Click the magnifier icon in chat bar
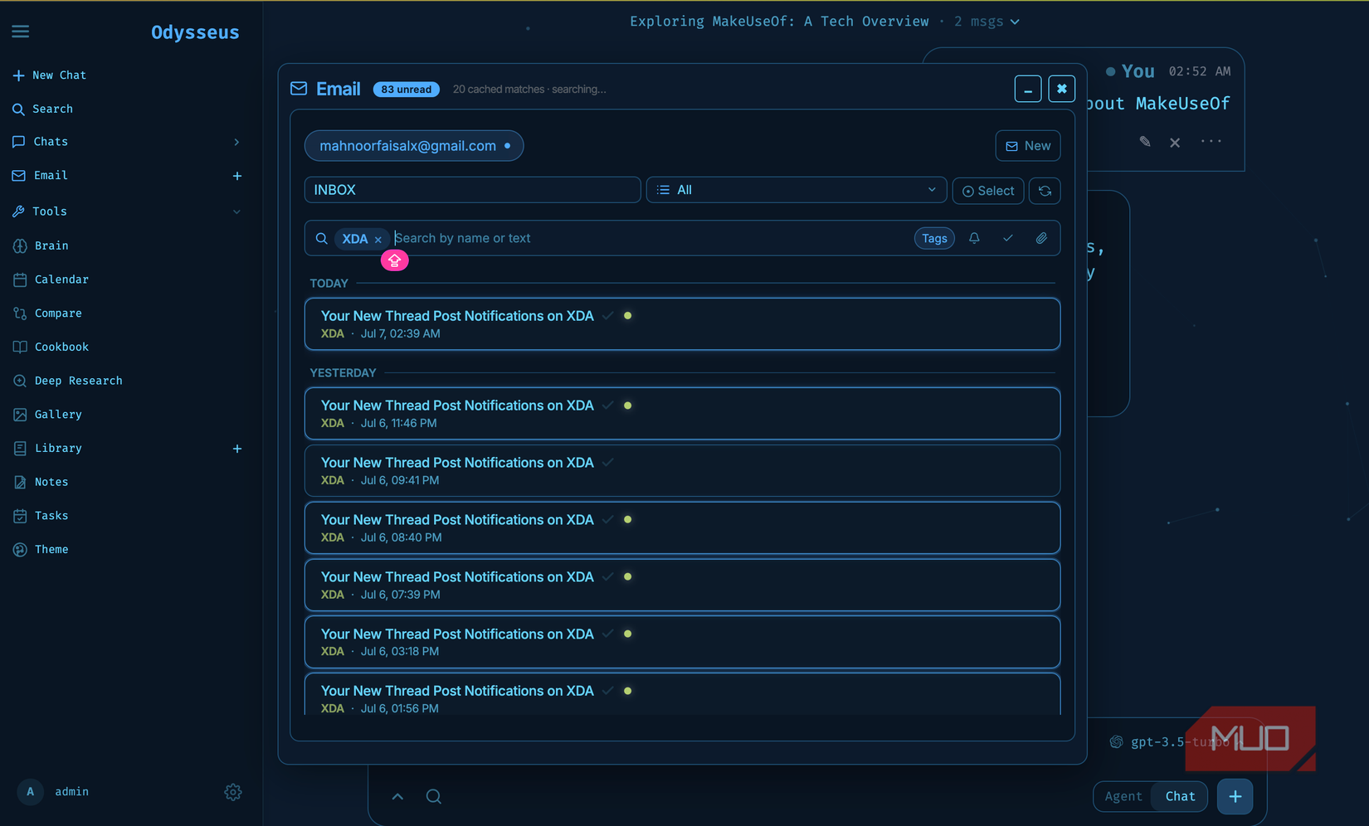Image resolution: width=1369 pixels, height=826 pixels. (x=434, y=797)
